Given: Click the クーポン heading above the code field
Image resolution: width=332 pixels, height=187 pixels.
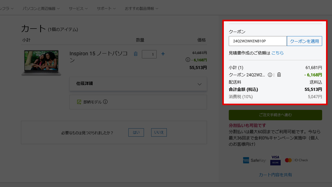Looking at the screenshot, I should 237,32.
